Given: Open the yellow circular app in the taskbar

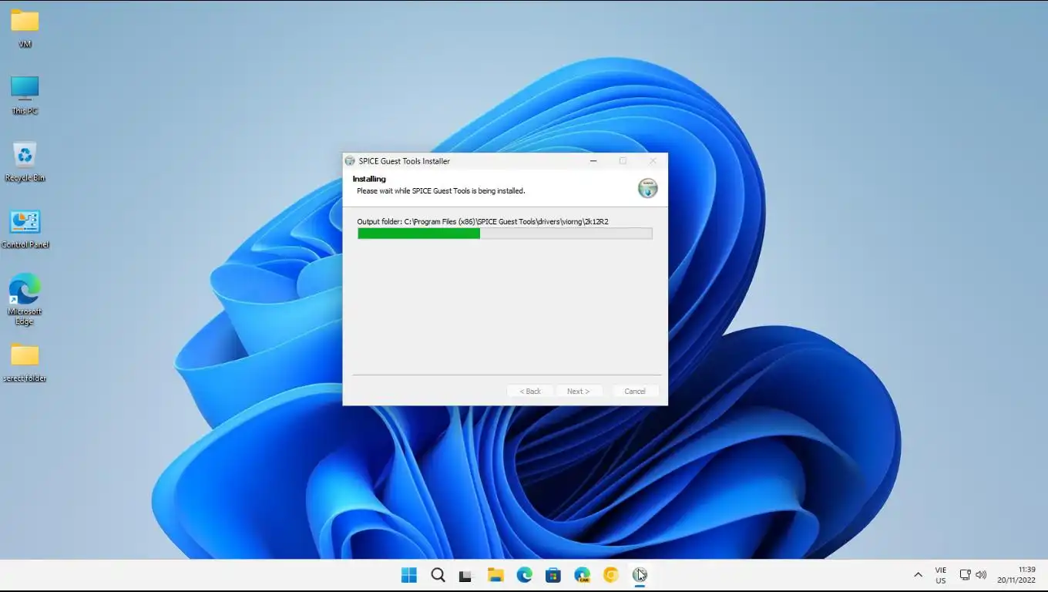Looking at the screenshot, I should (611, 575).
